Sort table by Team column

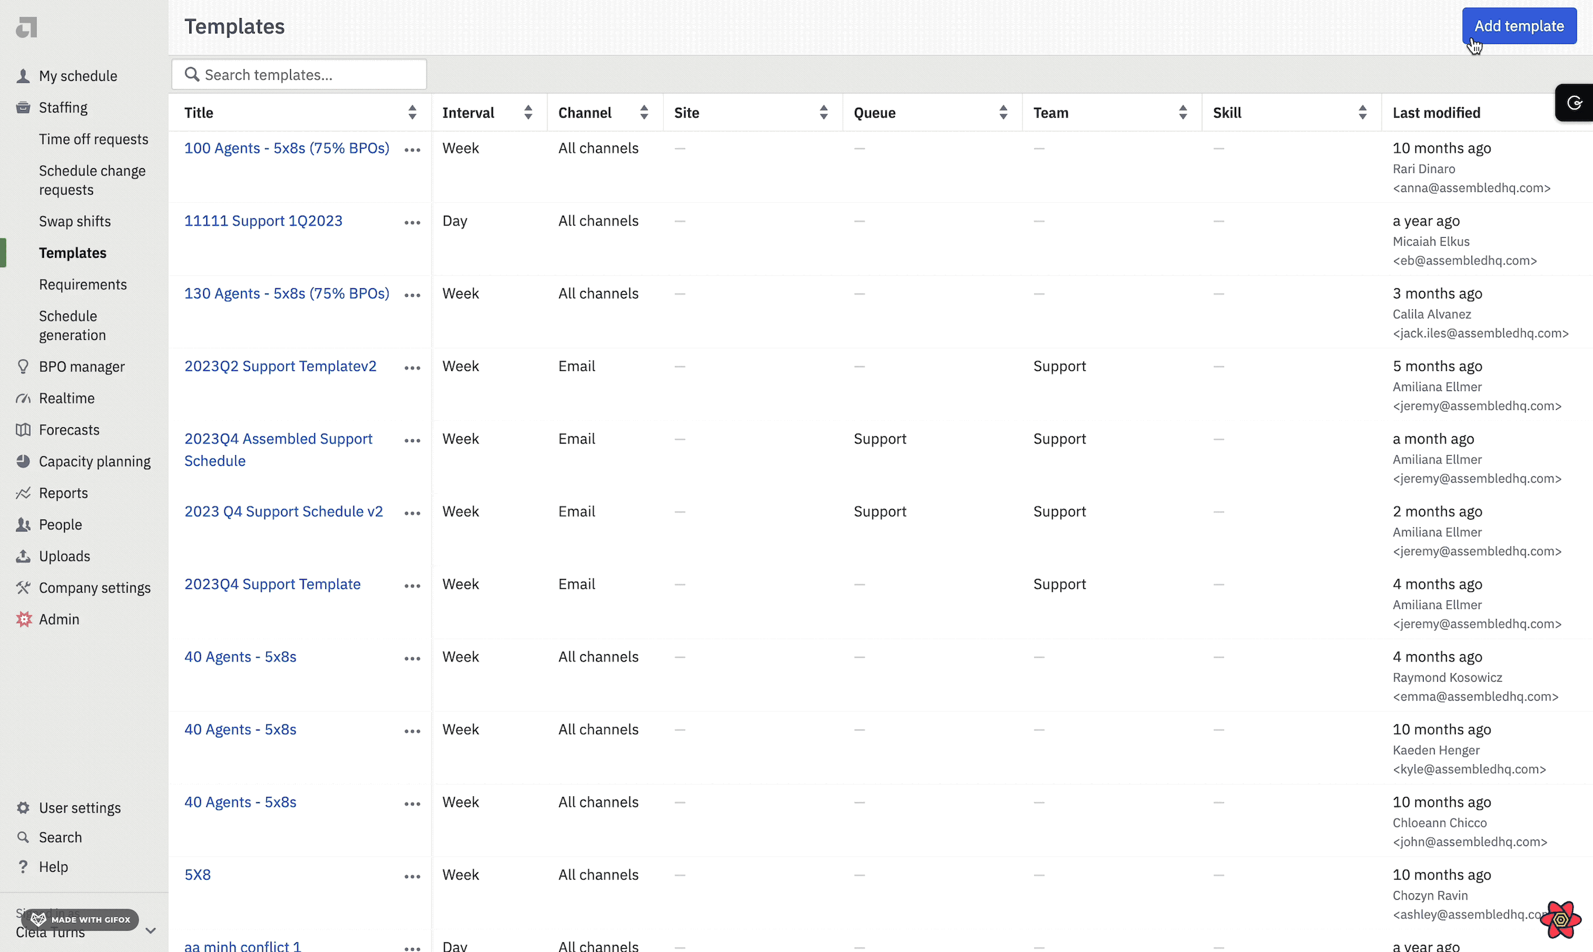pyautogui.click(x=1183, y=112)
